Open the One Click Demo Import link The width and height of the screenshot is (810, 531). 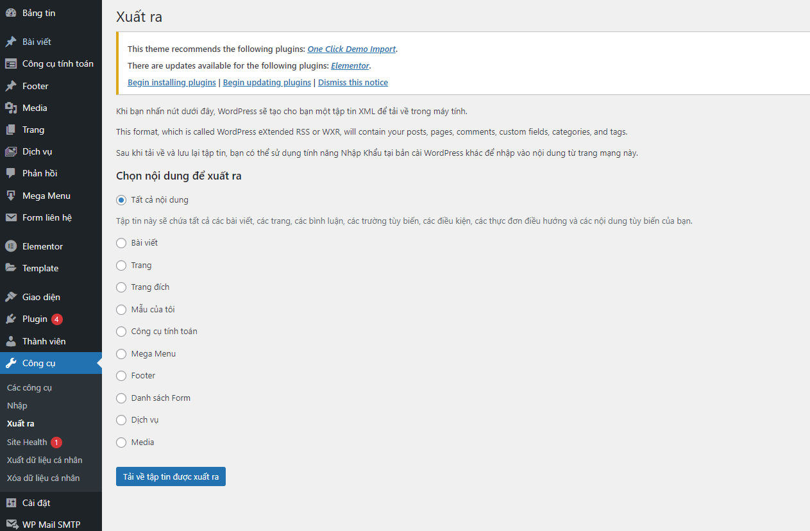coord(351,49)
